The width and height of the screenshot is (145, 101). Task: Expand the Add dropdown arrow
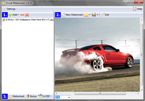(x=18, y=15)
